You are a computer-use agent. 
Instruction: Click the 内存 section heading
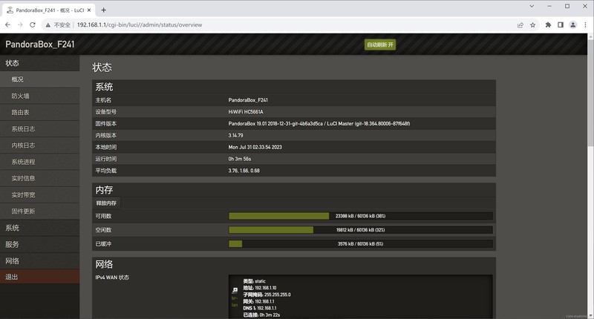tap(104, 190)
